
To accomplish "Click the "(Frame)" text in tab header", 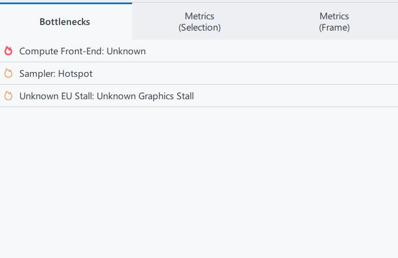I will 334,28.
